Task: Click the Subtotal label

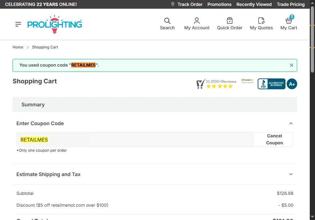Action: click(x=25, y=194)
